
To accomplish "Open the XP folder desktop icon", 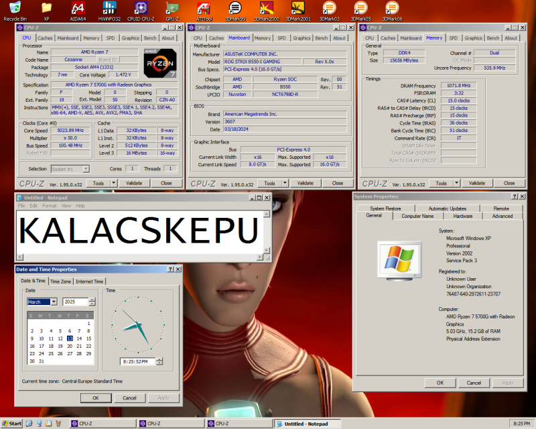I will (x=46, y=11).
